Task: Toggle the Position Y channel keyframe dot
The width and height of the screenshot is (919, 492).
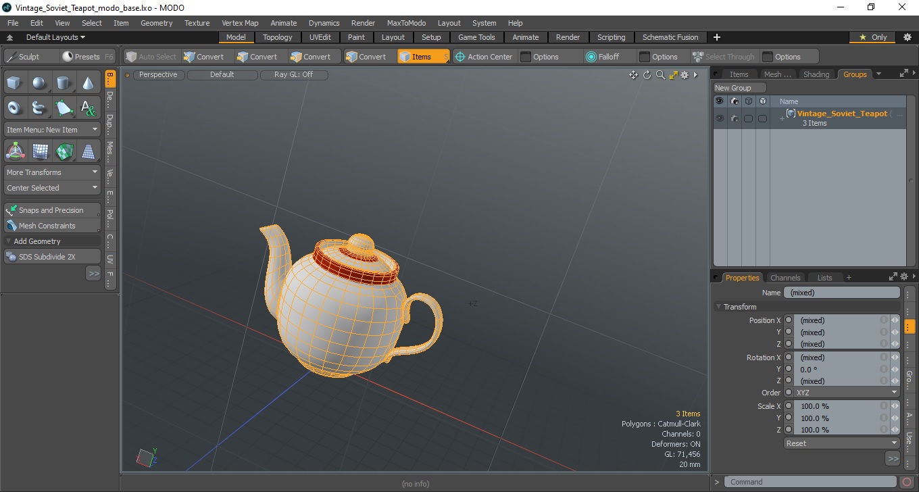Action: 789,332
